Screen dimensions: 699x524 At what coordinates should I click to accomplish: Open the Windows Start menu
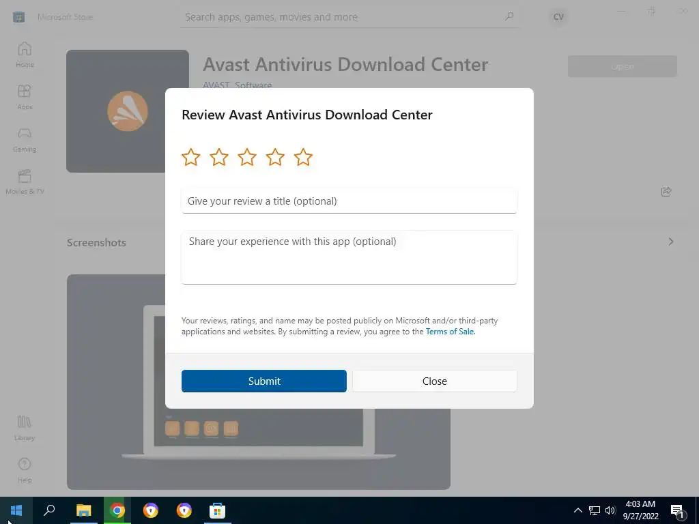click(x=16, y=510)
